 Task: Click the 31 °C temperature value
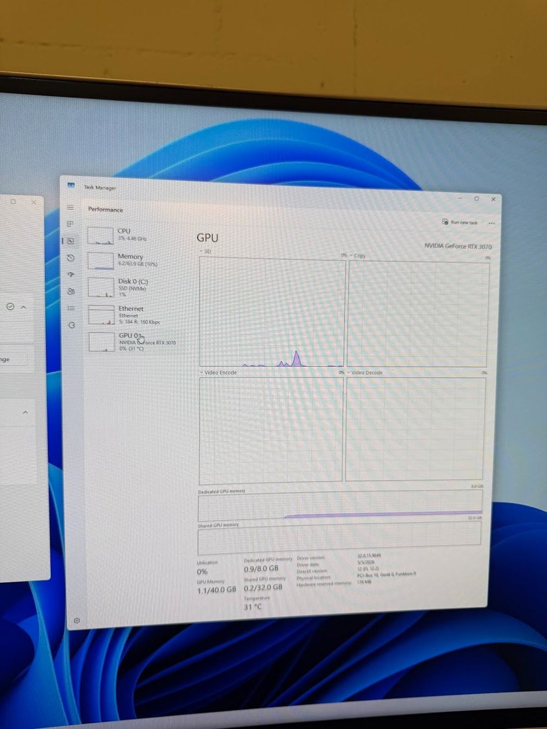point(252,607)
